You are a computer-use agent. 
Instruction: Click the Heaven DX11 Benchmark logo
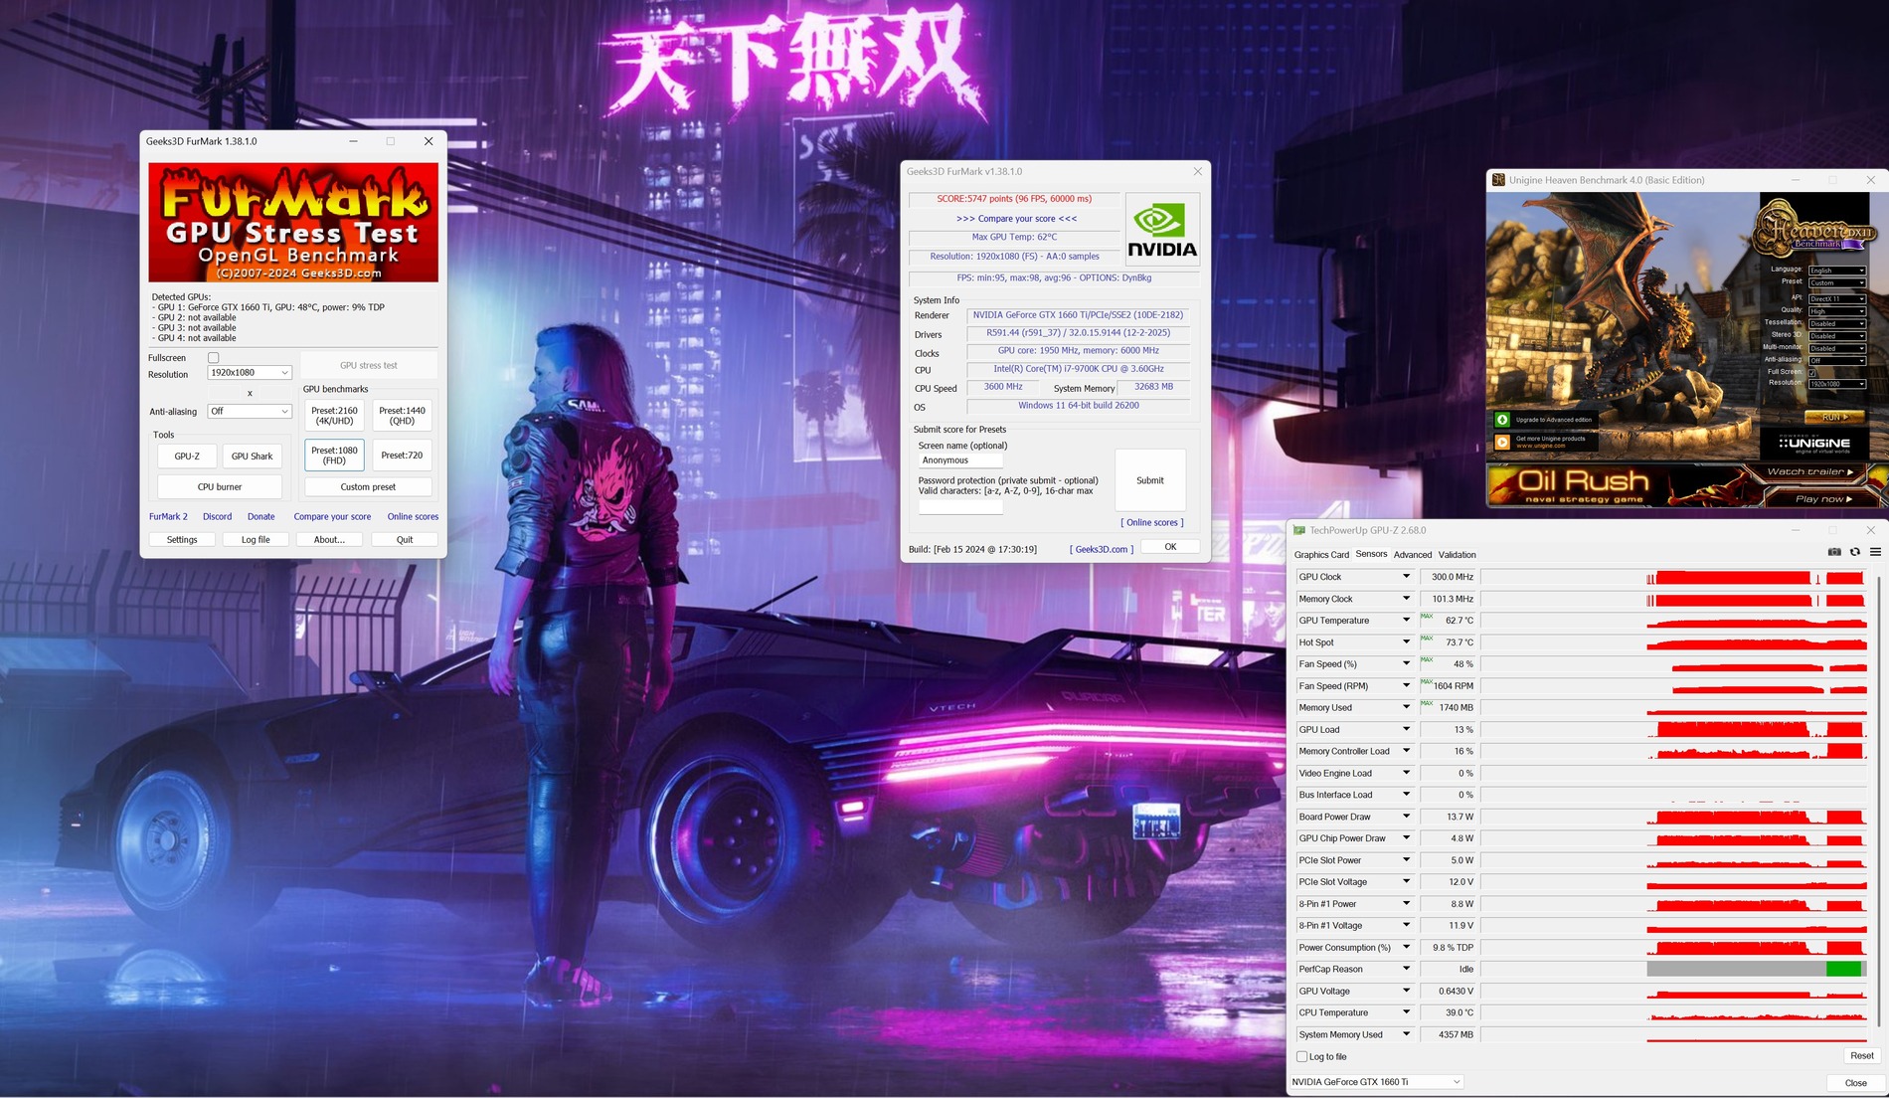1814,228
